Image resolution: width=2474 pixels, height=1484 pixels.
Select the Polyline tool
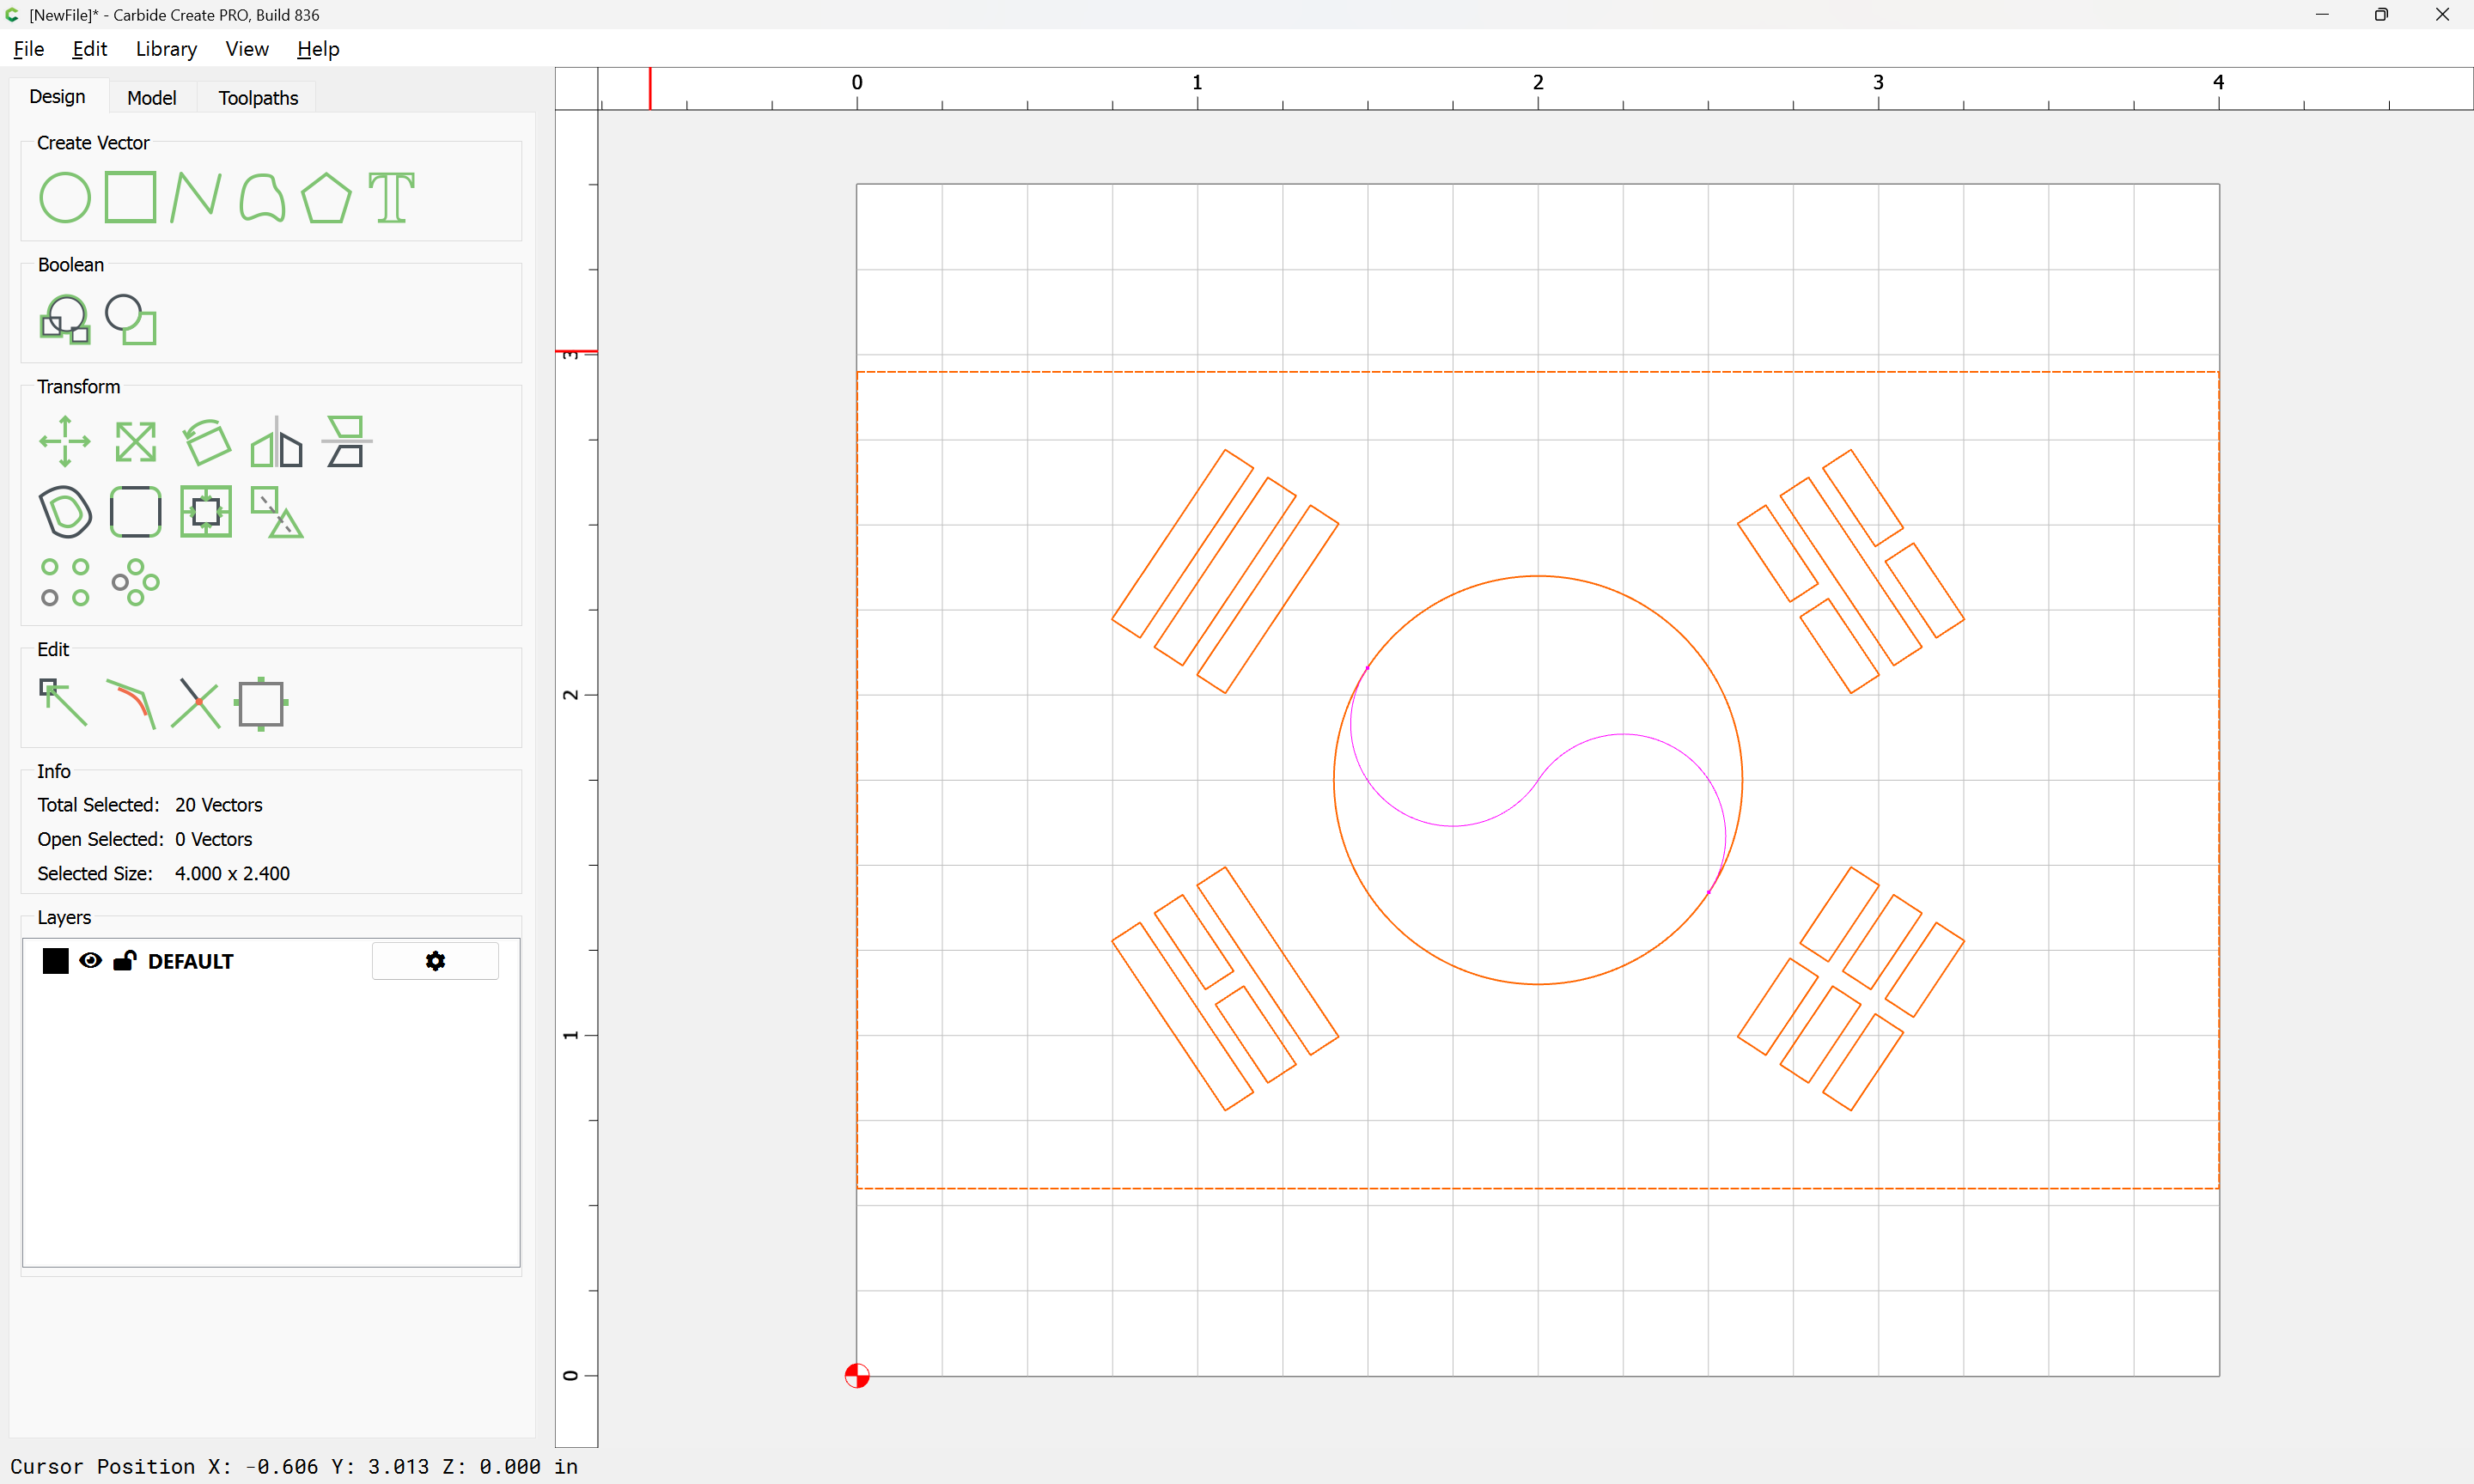195,197
